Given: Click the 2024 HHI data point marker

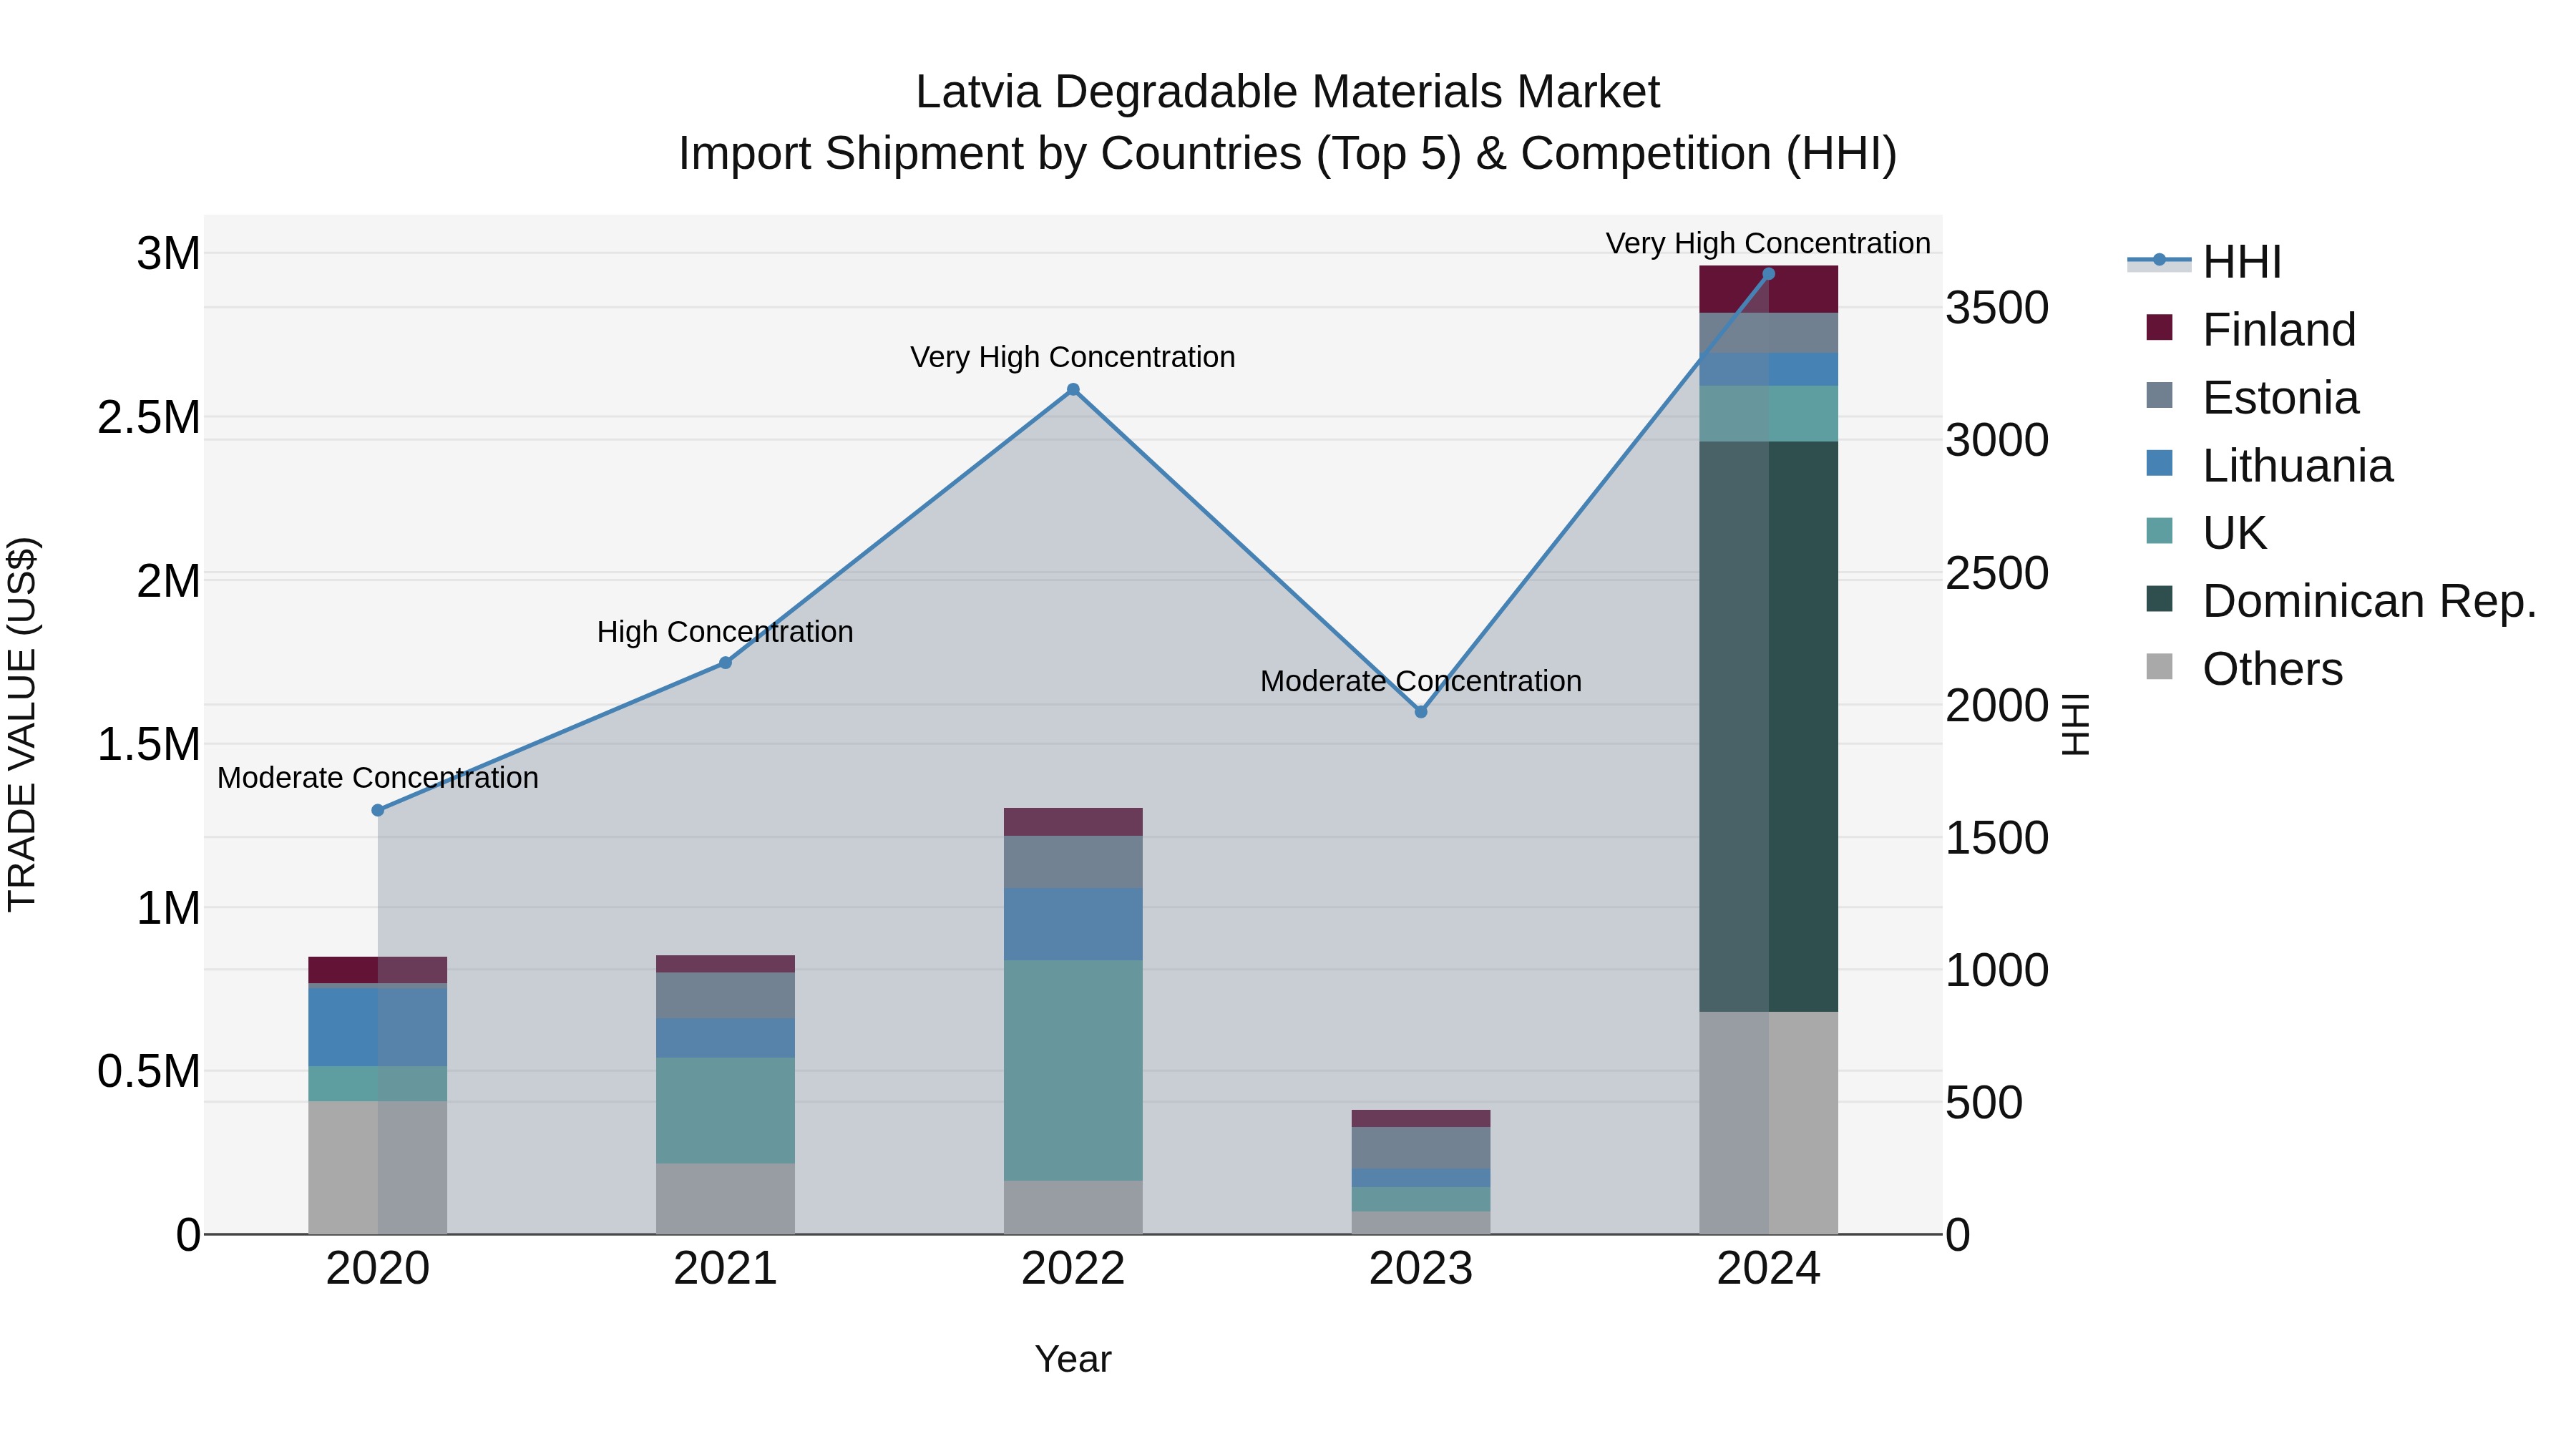Looking at the screenshot, I should (x=1768, y=274).
